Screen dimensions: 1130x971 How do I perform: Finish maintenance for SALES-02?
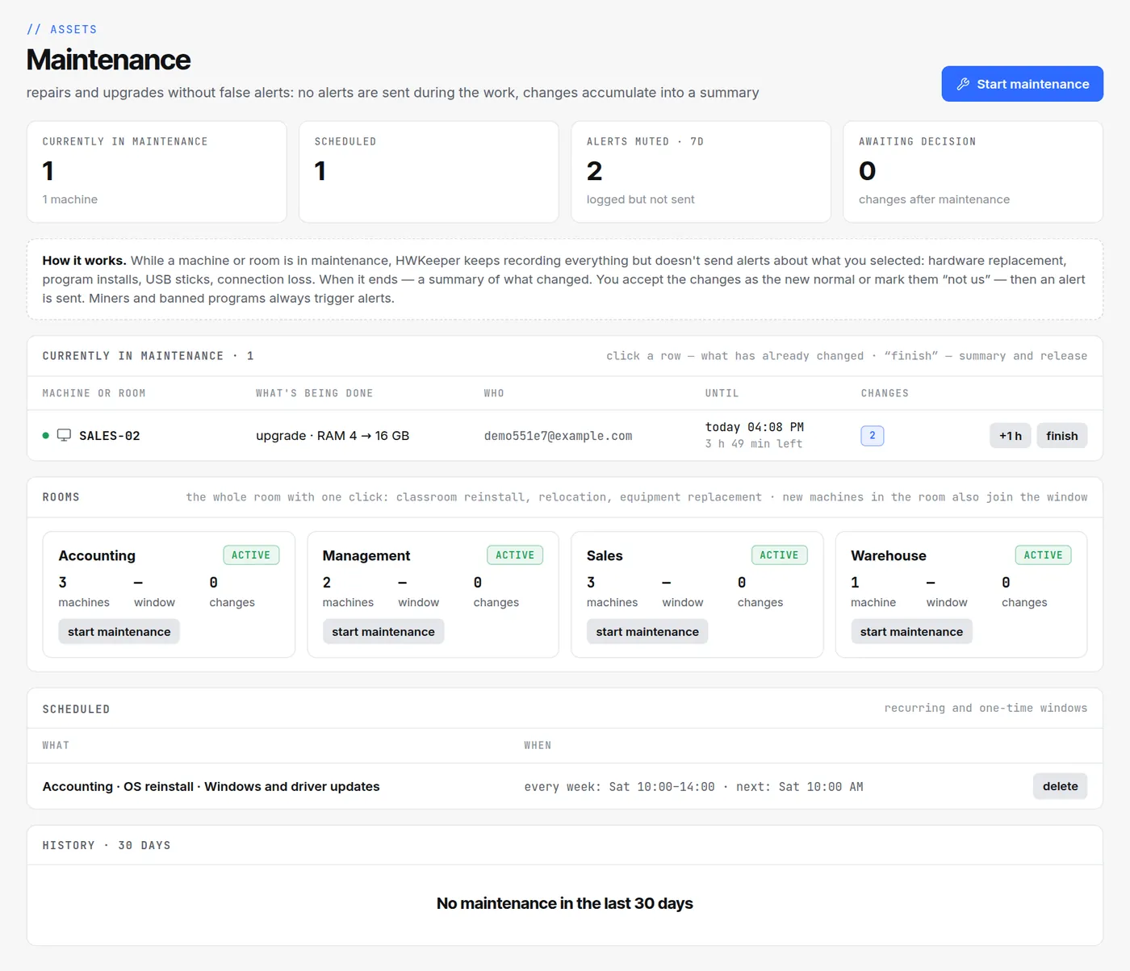[x=1061, y=436]
